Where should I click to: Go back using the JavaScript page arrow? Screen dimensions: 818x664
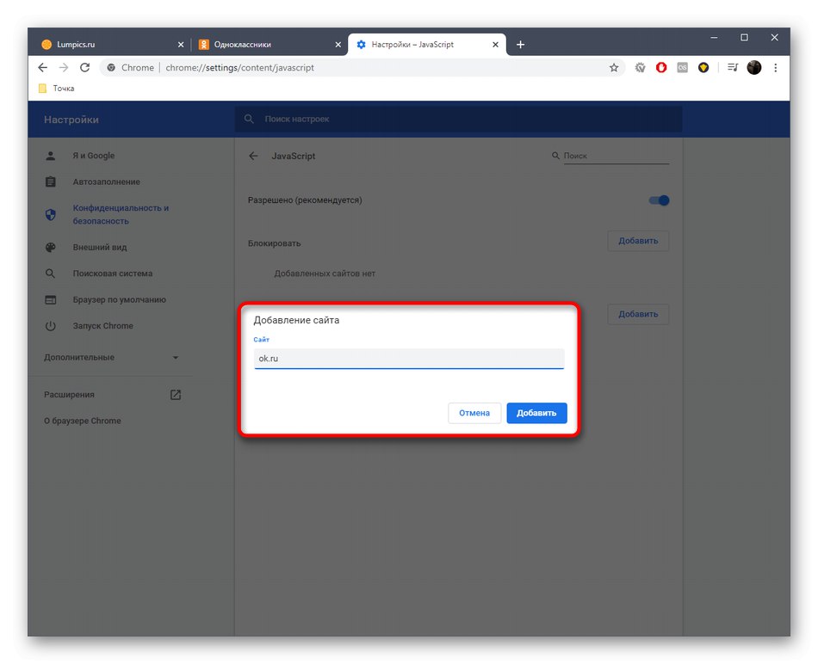[253, 156]
